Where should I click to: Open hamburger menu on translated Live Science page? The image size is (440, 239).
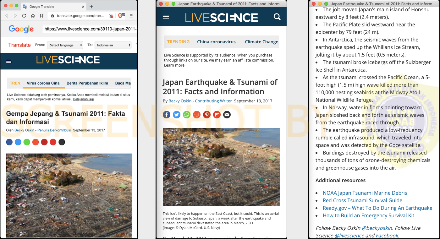click(x=9, y=61)
